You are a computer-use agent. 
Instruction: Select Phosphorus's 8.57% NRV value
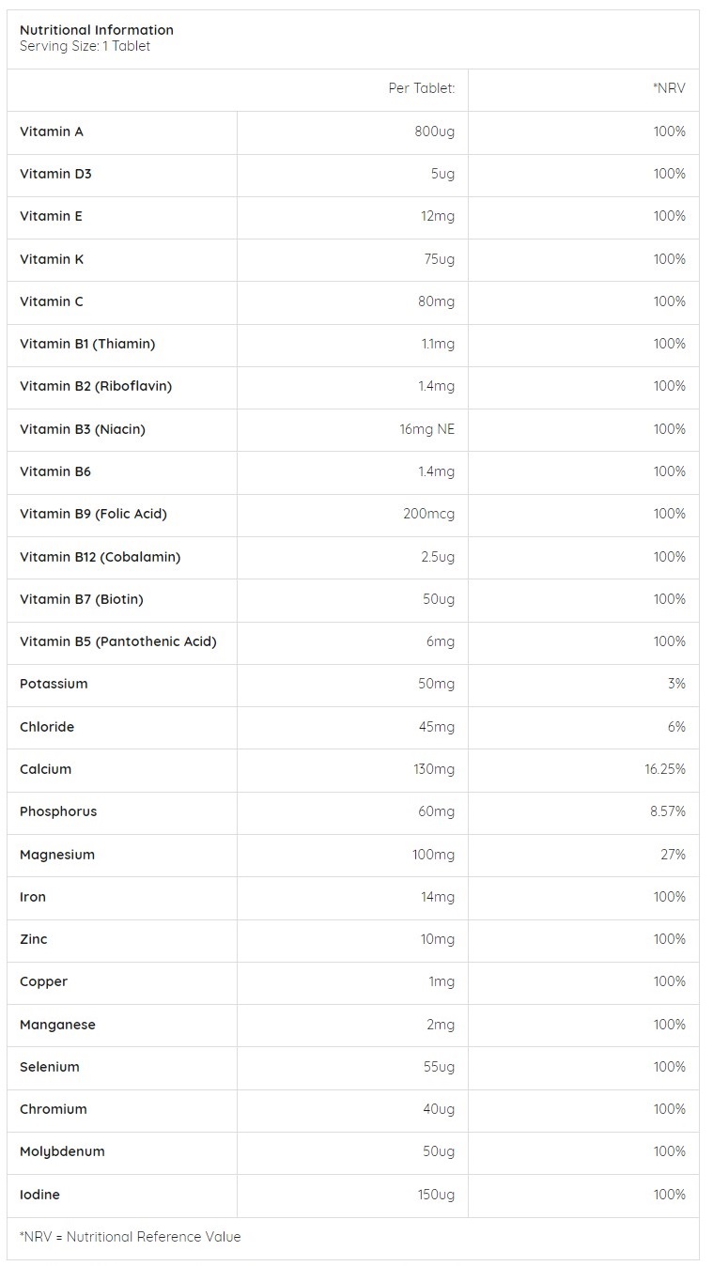(667, 811)
